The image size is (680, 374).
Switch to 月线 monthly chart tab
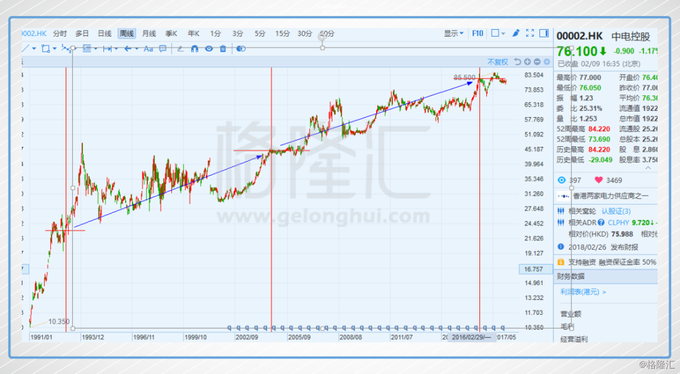[x=149, y=33]
